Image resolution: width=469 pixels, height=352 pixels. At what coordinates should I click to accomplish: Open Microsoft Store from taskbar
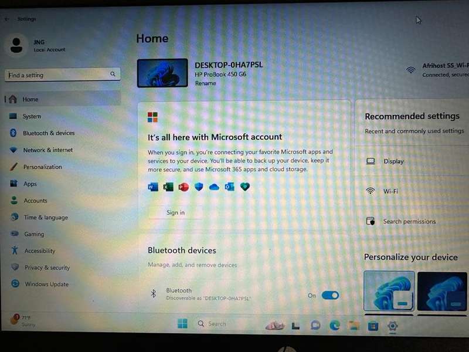[373, 326]
